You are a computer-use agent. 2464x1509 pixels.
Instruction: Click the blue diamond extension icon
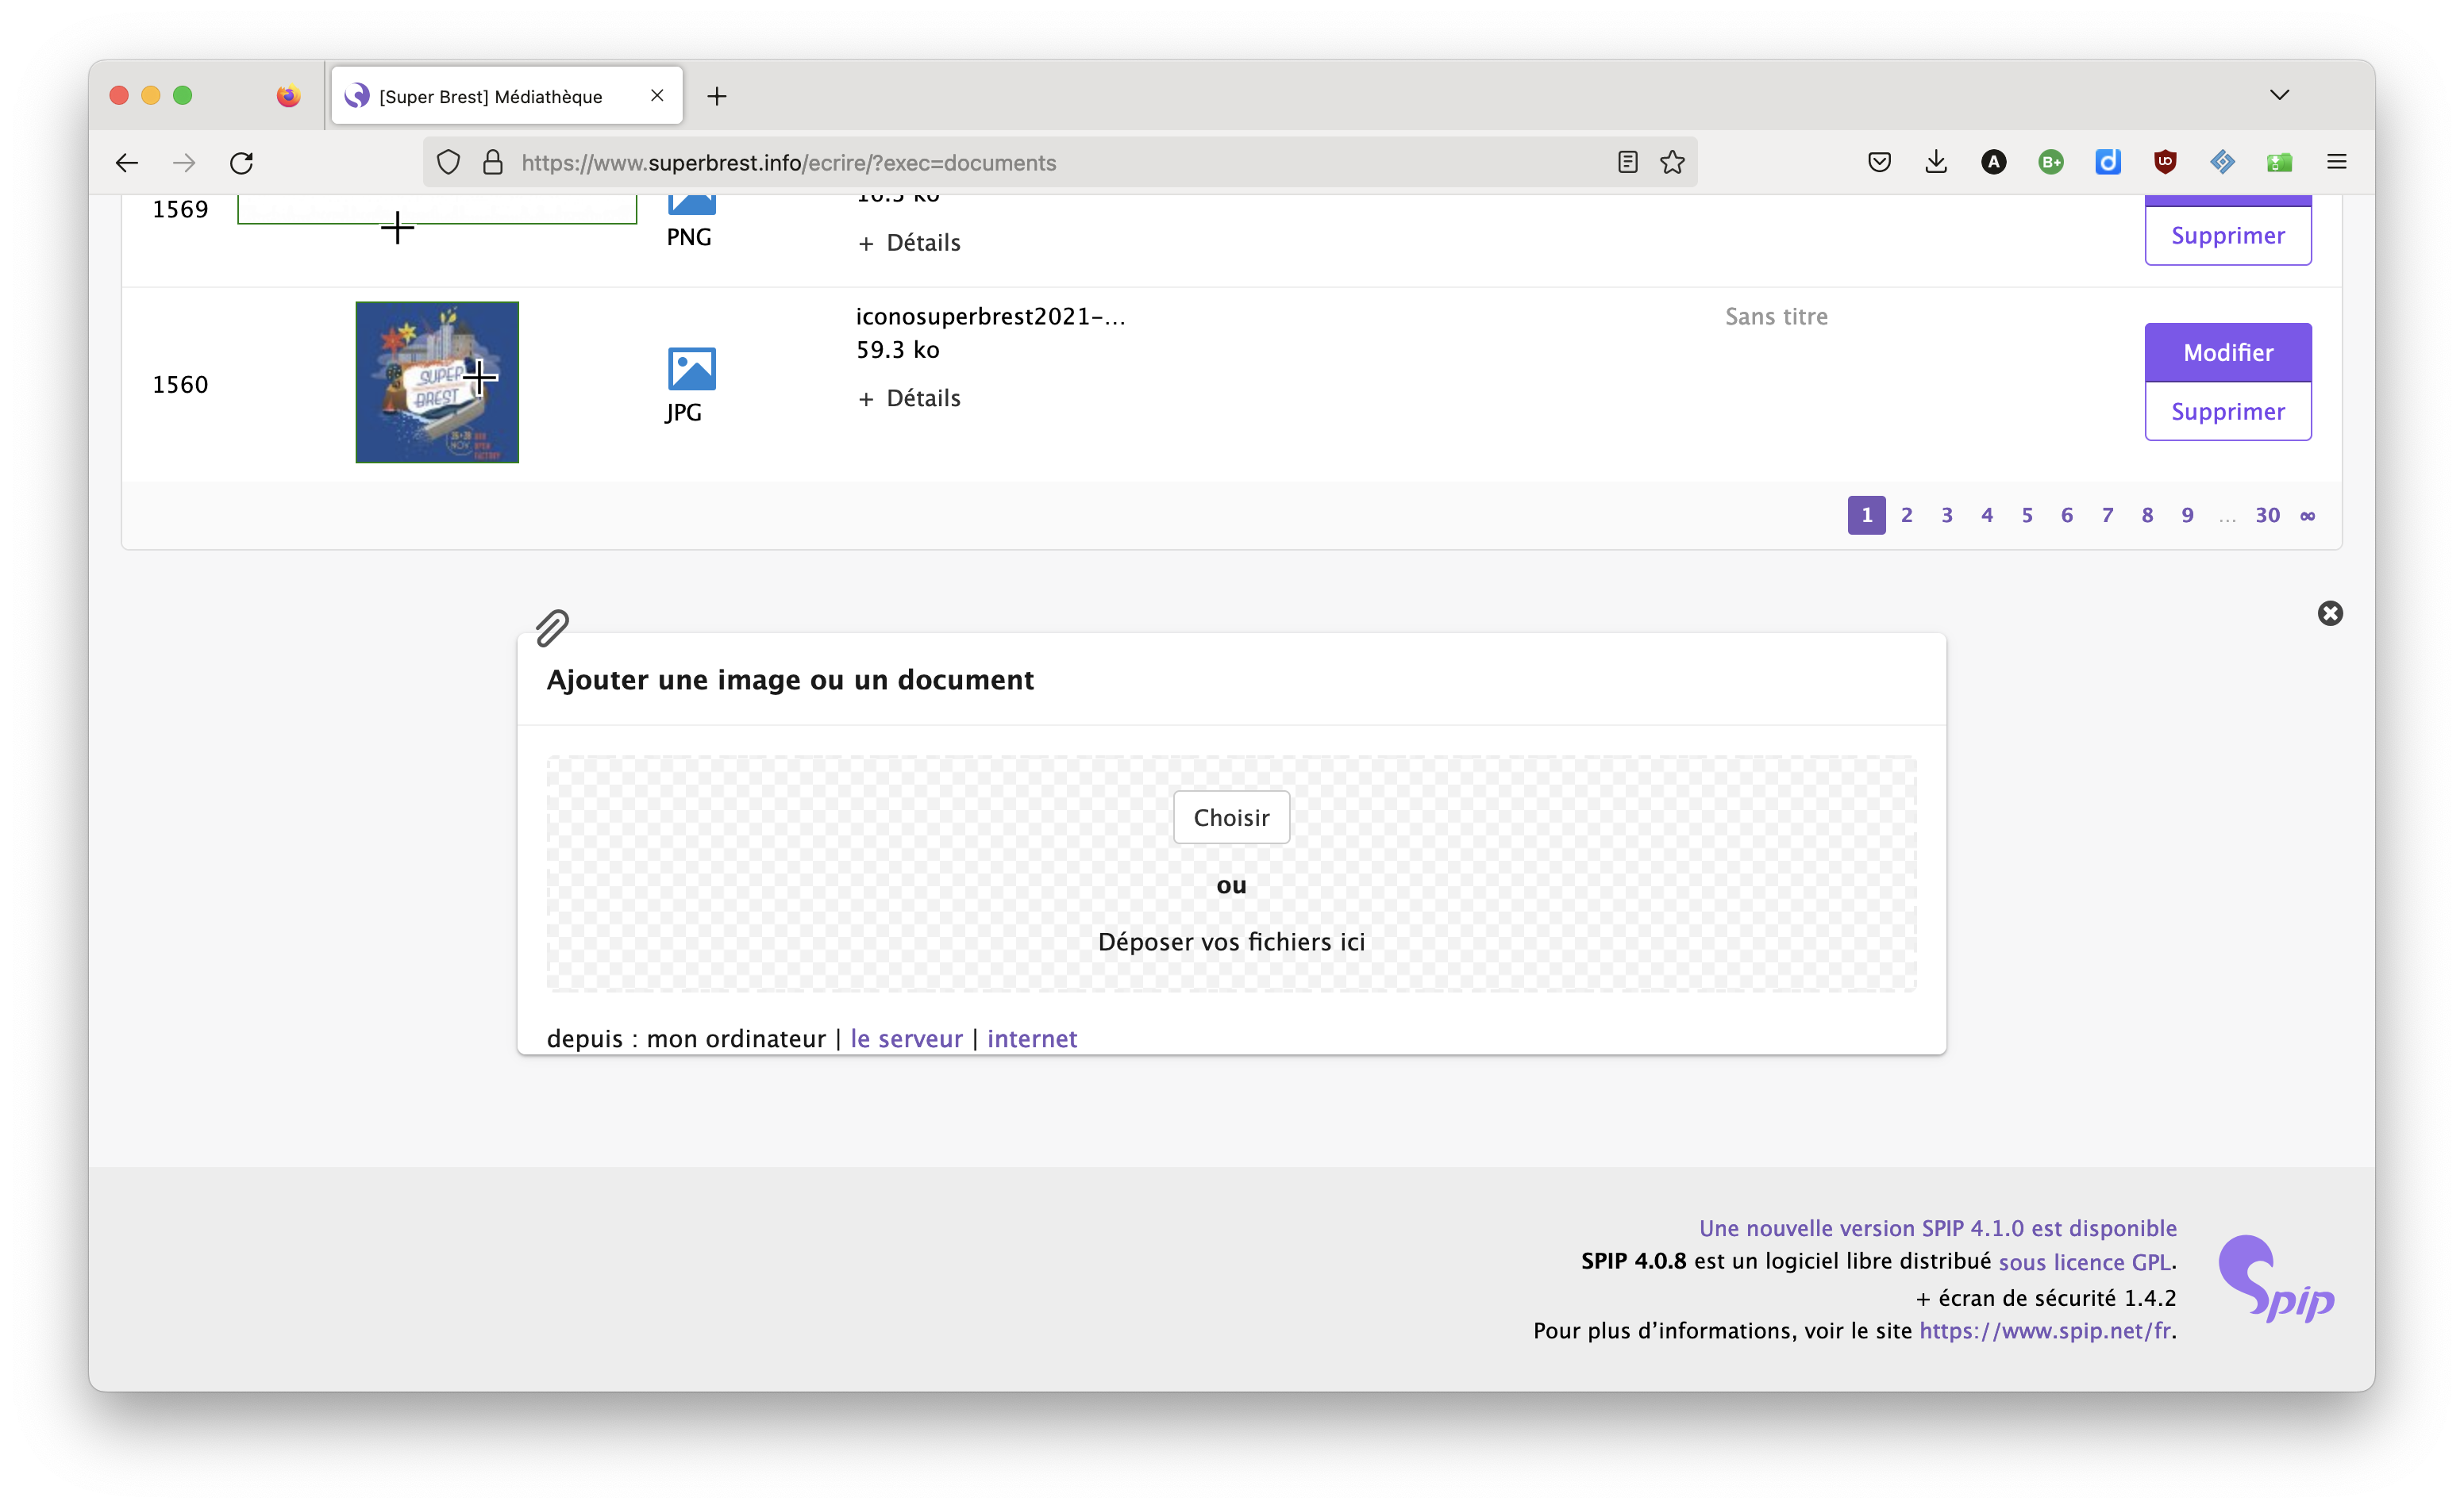pos(2222,162)
